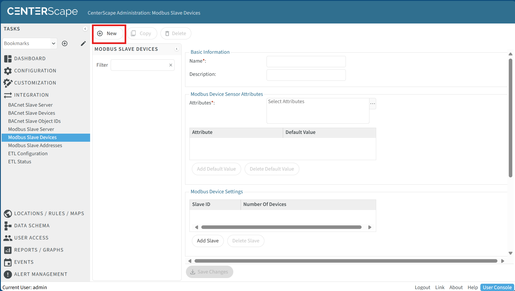Collapse the Modbus Slave Devices list panel
The image size is (515, 291).
coord(177,49)
